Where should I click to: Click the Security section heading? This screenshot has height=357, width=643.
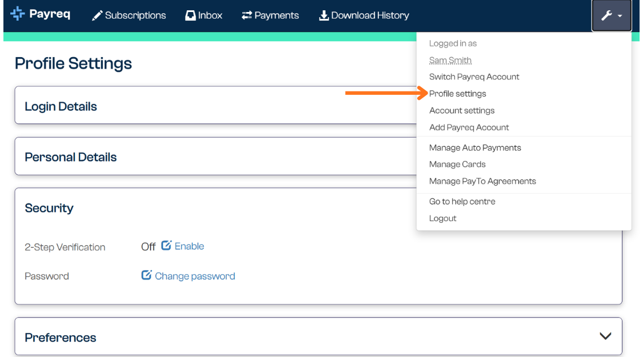point(49,208)
